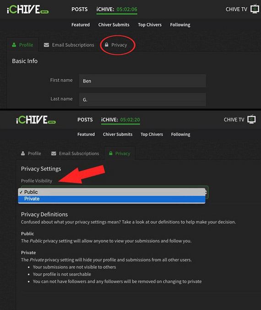The width and height of the screenshot is (261, 310).
Task: Click the First name label
Action: [x=61, y=80]
